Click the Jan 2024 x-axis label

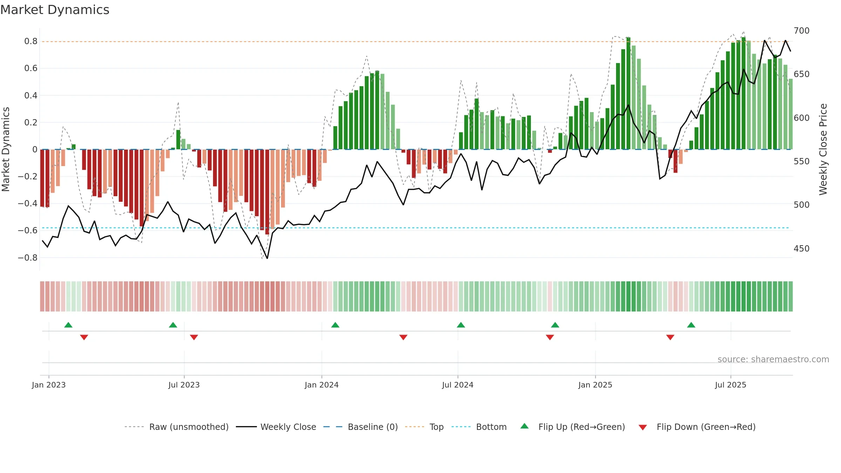[322, 385]
